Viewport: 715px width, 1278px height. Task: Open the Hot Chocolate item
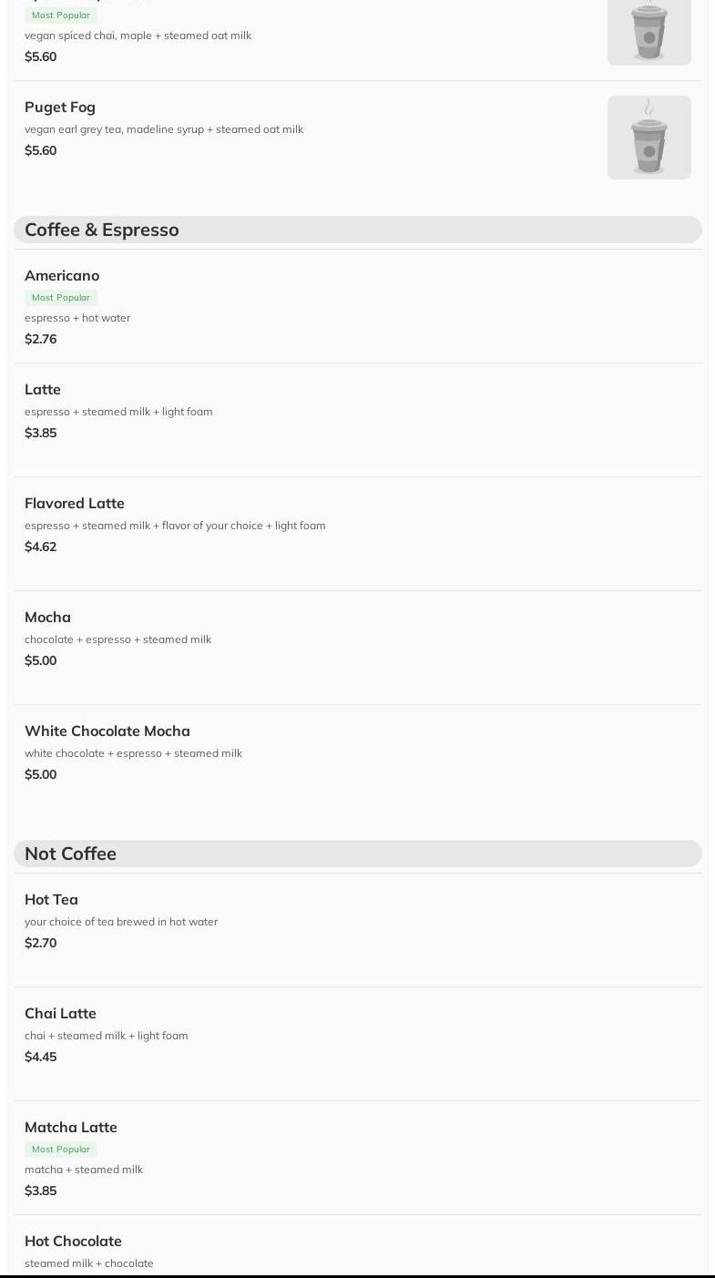click(x=73, y=1242)
